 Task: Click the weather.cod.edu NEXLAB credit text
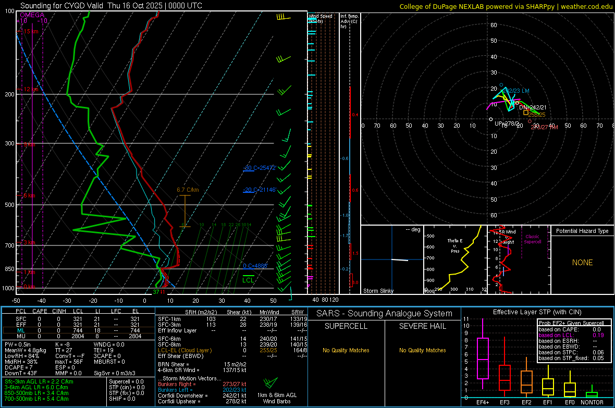point(506,6)
